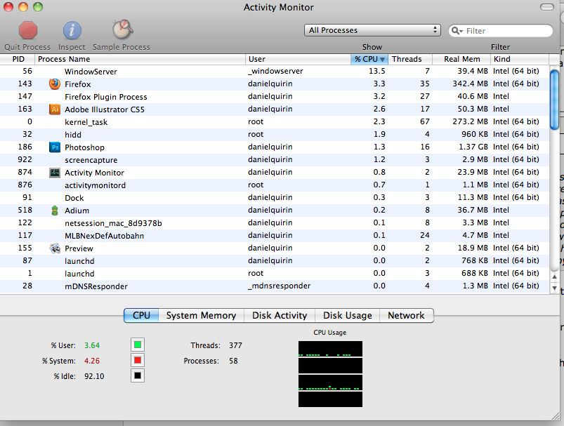Image resolution: width=564 pixels, height=426 pixels.
Task: Select the mDNSResponder process
Action: click(275, 286)
